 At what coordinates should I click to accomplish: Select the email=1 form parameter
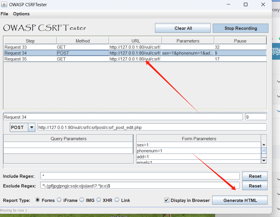[x=199, y=162]
